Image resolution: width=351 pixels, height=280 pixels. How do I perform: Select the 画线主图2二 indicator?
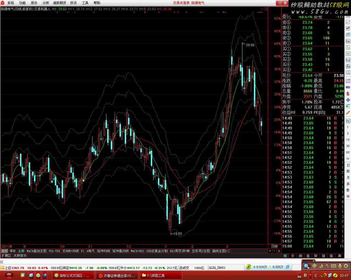[x=221, y=251]
